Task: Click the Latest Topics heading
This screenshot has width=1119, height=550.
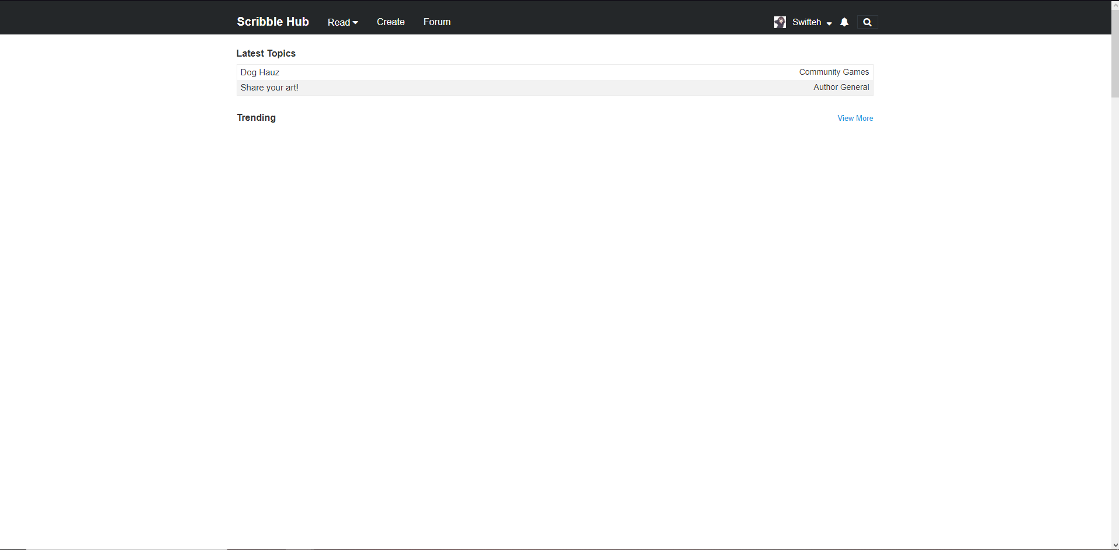Action: pos(266,53)
